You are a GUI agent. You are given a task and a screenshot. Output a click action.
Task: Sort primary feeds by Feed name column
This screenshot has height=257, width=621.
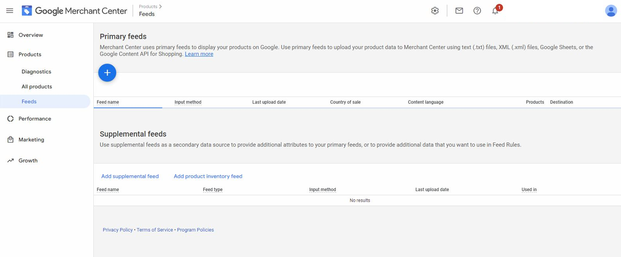click(x=108, y=102)
